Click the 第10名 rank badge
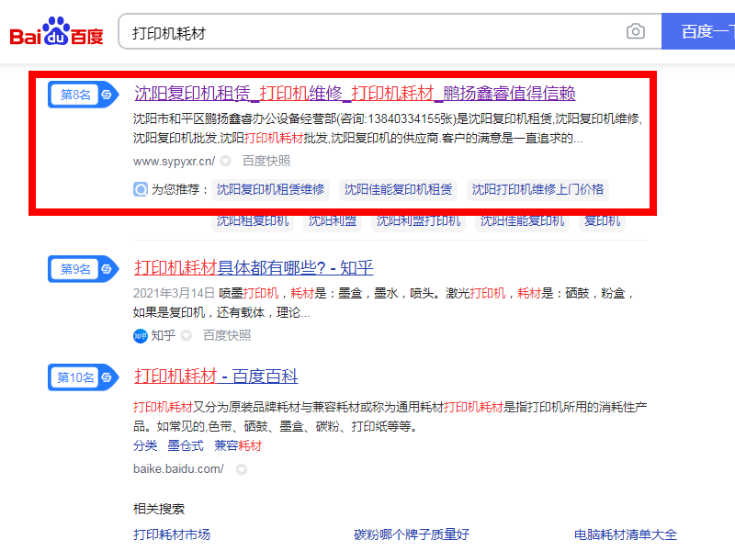Screen dimensions: 735x551 pyautogui.click(x=75, y=377)
